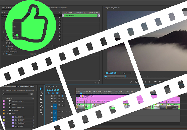The height and width of the screenshot is (130, 187).
Task: Reset the Opacity parameter
Action: pos(60,46)
